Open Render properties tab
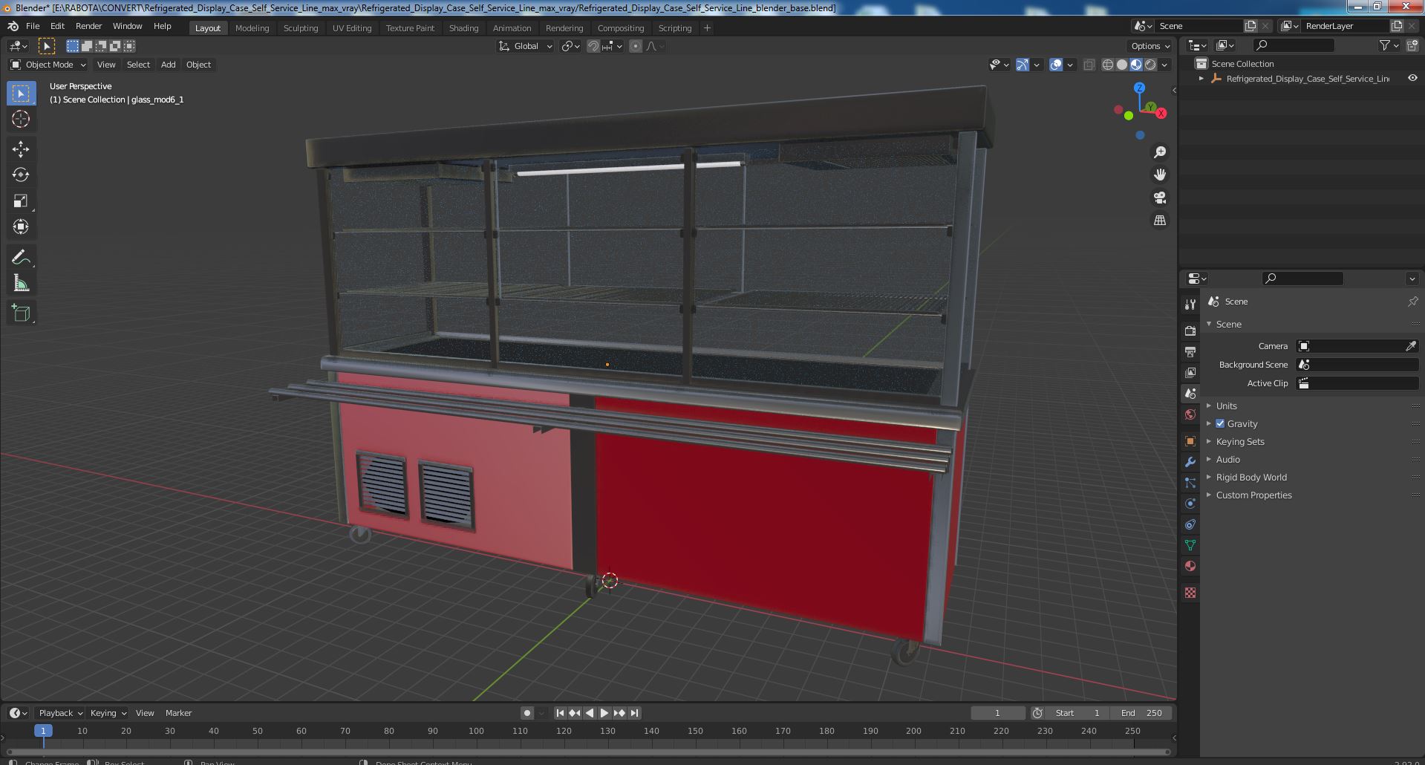This screenshot has width=1425, height=765. [1190, 331]
